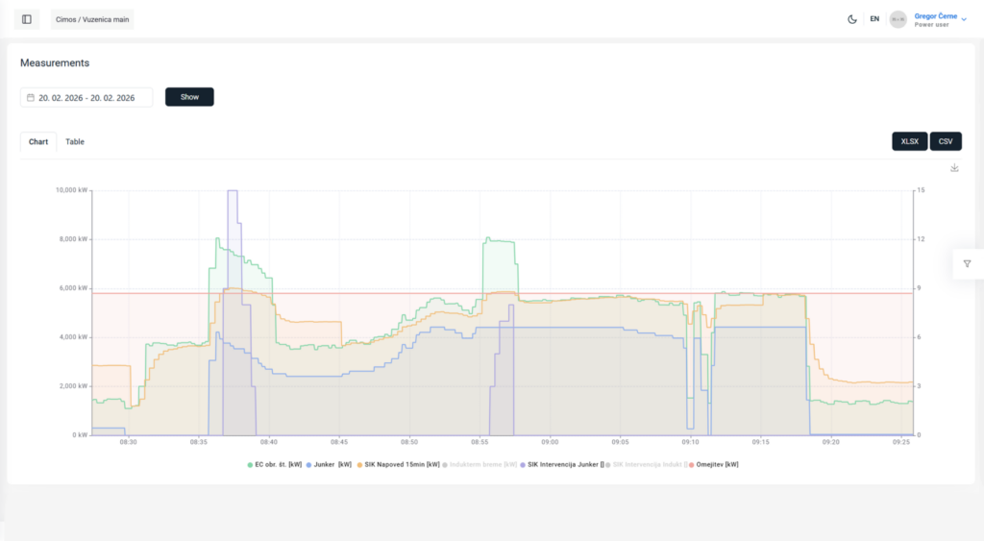Toggle Omejitev [kW] legend series
Image resolution: width=984 pixels, height=541 pixels.
(x=714, y=464)
